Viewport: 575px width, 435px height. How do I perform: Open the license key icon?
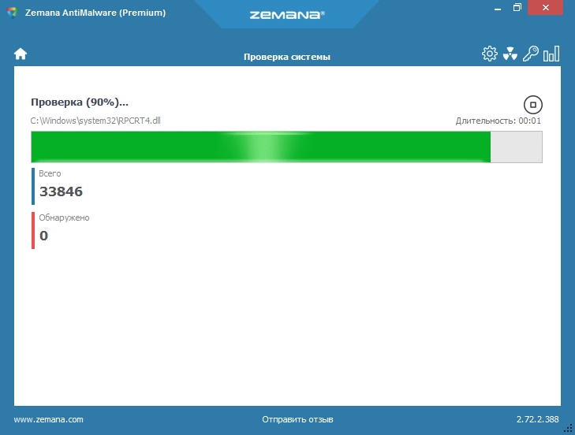tap(531, 54)
